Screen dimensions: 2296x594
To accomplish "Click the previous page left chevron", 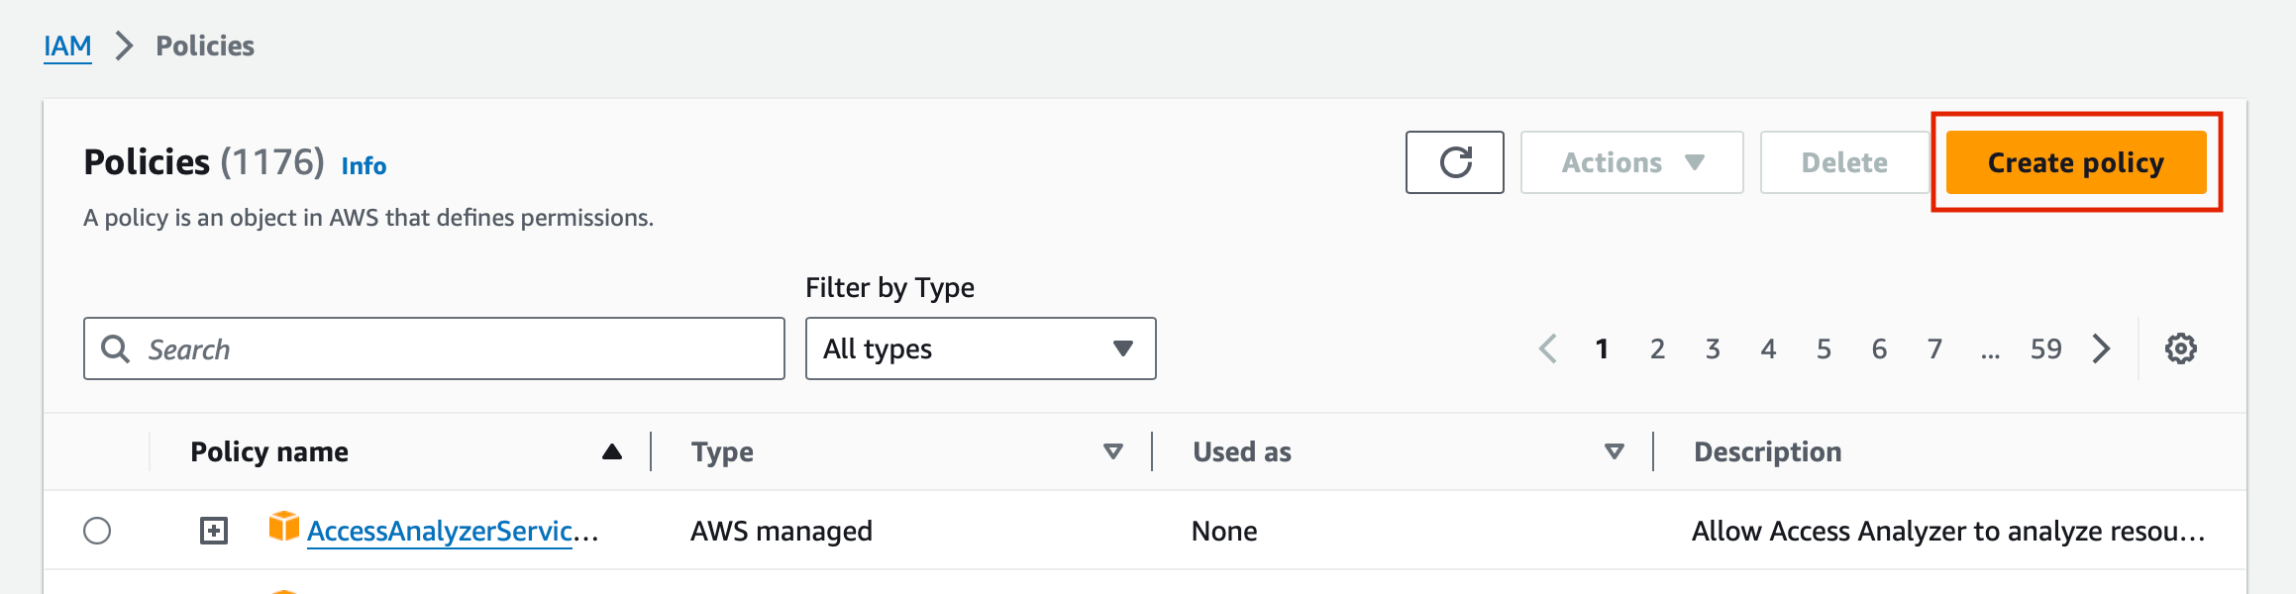I will pos(1548,348).
